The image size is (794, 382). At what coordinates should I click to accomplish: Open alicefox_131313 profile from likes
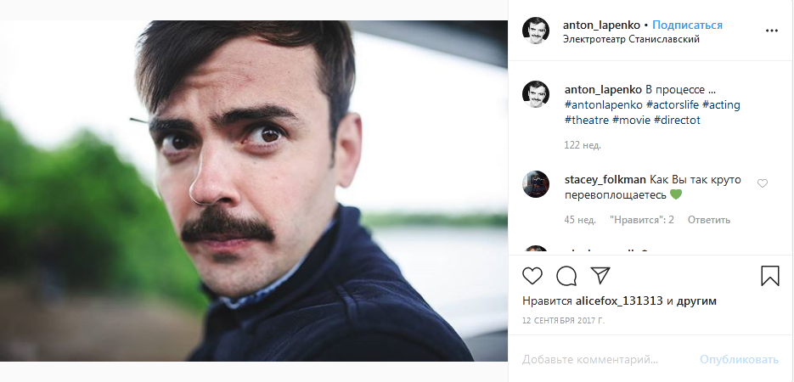point(620,301)
